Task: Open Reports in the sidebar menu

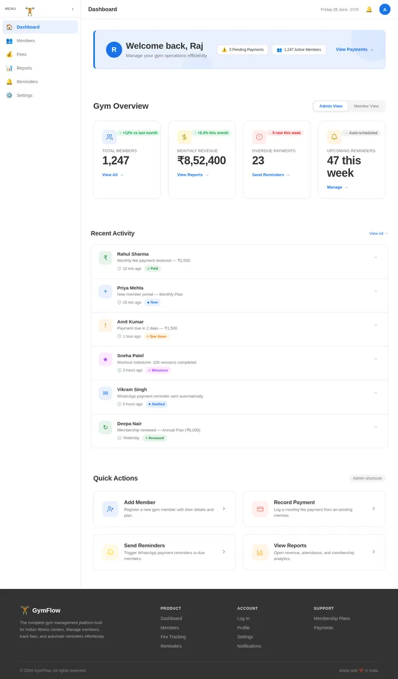Action: click(40, 68)
